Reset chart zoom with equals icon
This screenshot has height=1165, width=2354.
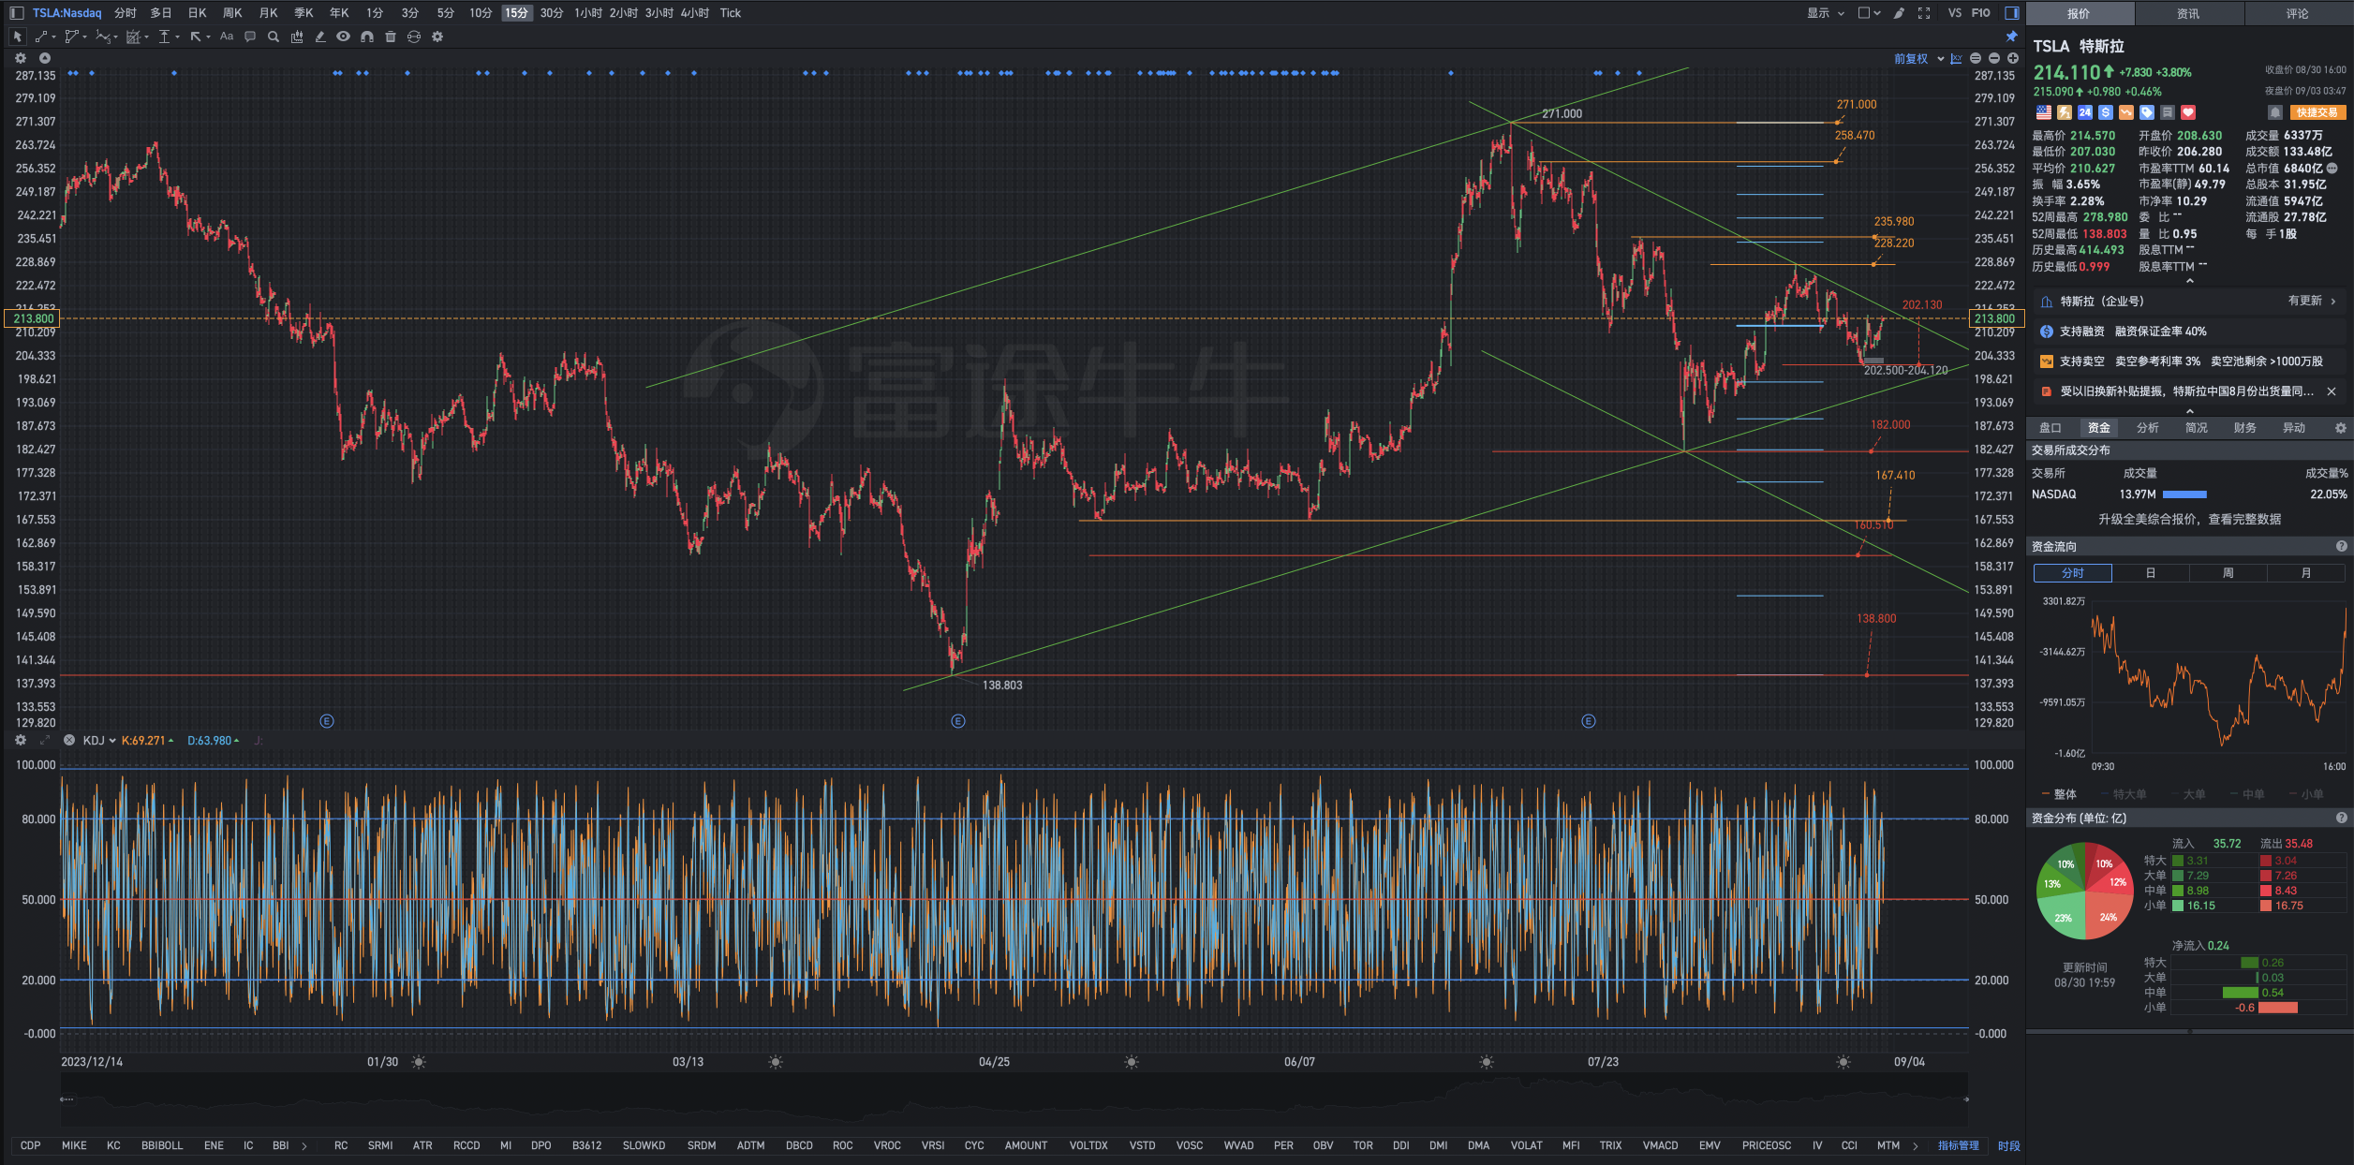[1976, 58]
